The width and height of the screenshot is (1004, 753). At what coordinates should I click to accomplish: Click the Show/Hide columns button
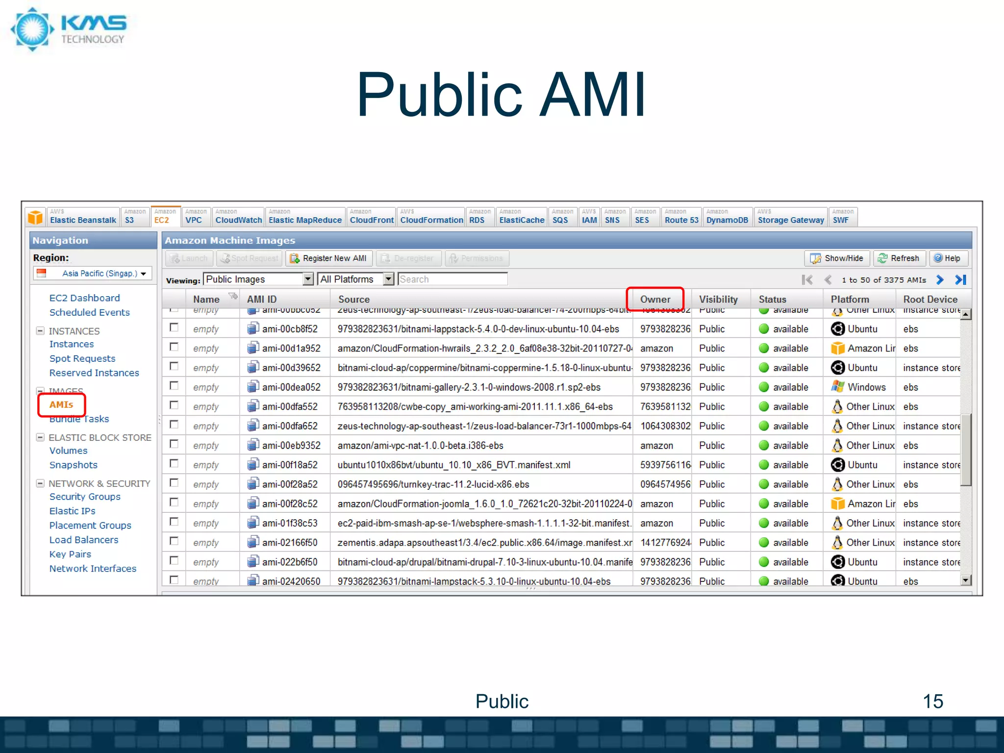pos(837,258)
